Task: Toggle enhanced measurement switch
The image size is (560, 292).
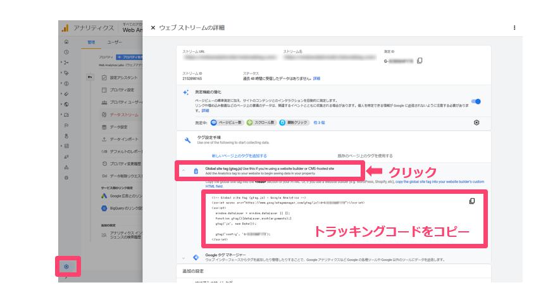Action: pos(476,101)
